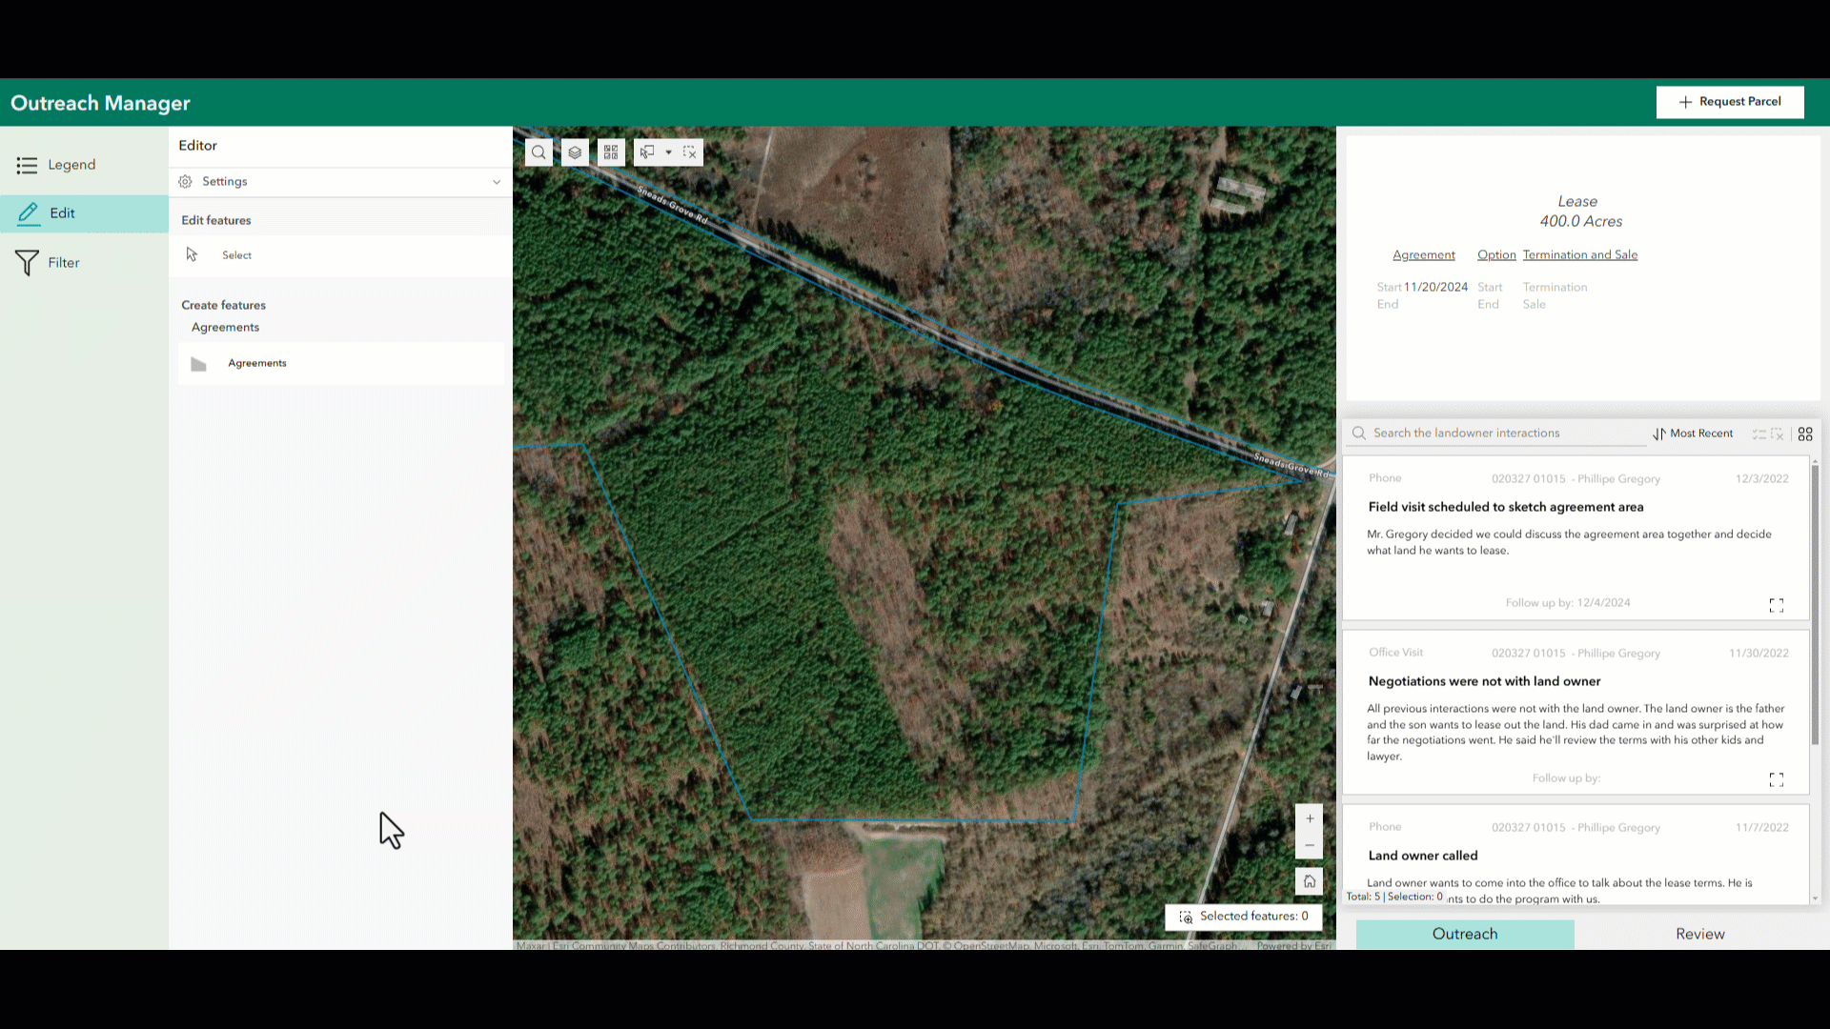Expand the Agreements tree item
Viewport: 1830px width, 1029px height.
[224, 327]
